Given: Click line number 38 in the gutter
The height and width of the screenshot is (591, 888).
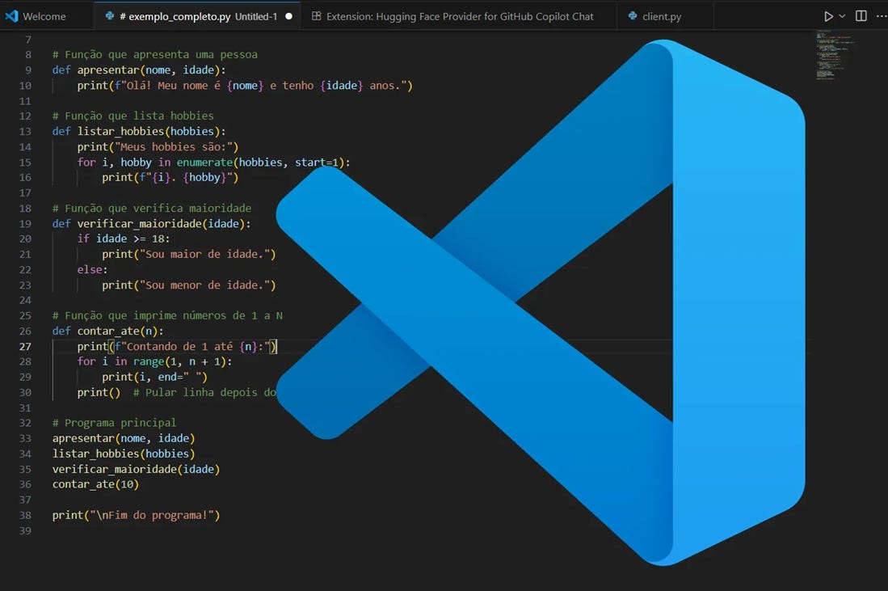Looking at the screenshot, I should pos(26,516).
